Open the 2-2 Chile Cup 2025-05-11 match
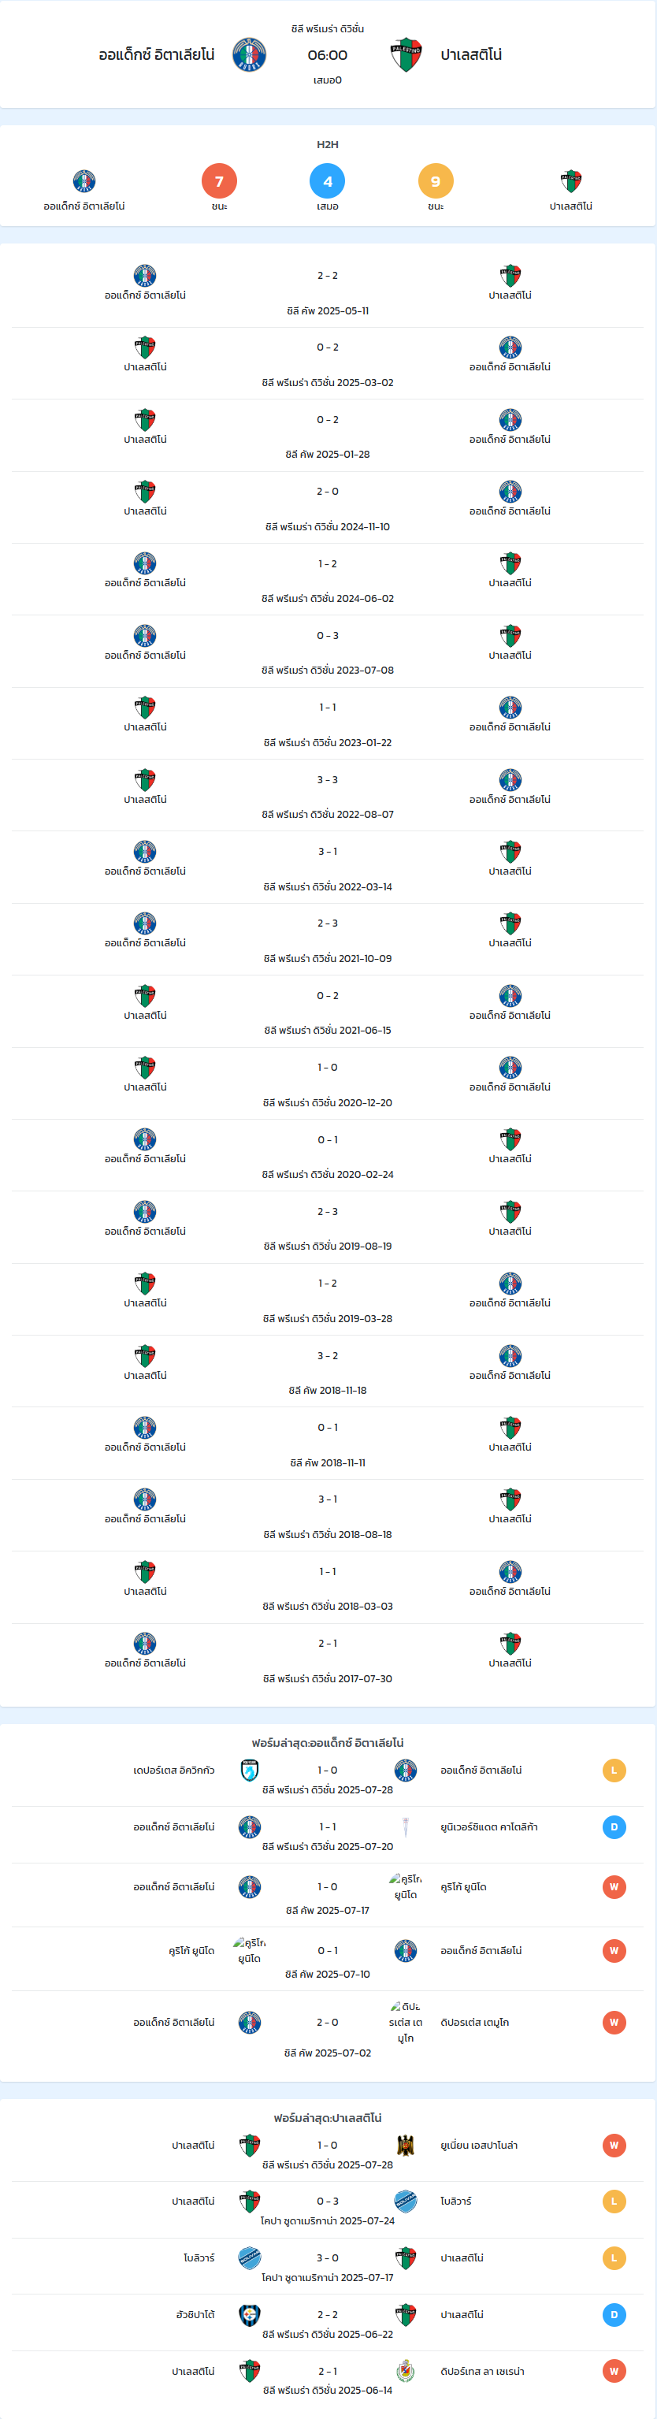The height and width of the screenshot is (2419, 657). pyautogui.click(x=328, y=292)
